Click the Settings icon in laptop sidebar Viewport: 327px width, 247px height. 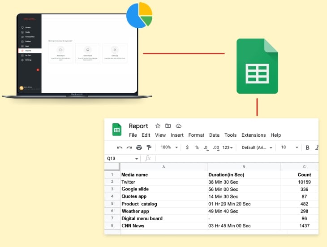coord(22,60)
